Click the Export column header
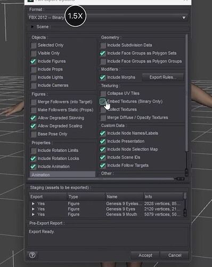212x267 pixels. coord(48,197)
